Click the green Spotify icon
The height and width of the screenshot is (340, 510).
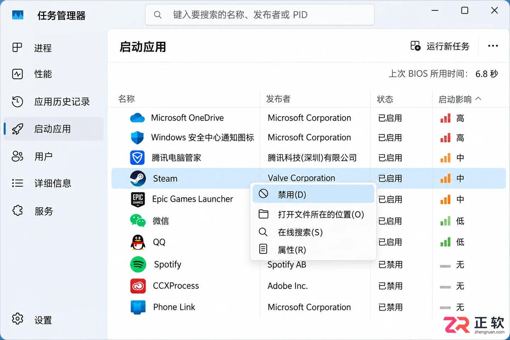138,265
